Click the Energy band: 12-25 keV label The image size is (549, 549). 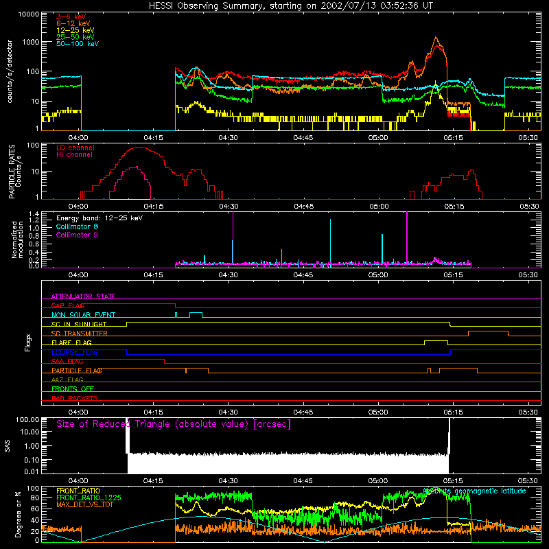[100, 218]
